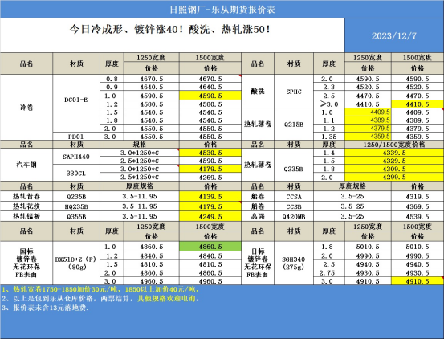Click the SGH340 (275g) material cell
The image size is (444, 339).
[x=294, y=263]
